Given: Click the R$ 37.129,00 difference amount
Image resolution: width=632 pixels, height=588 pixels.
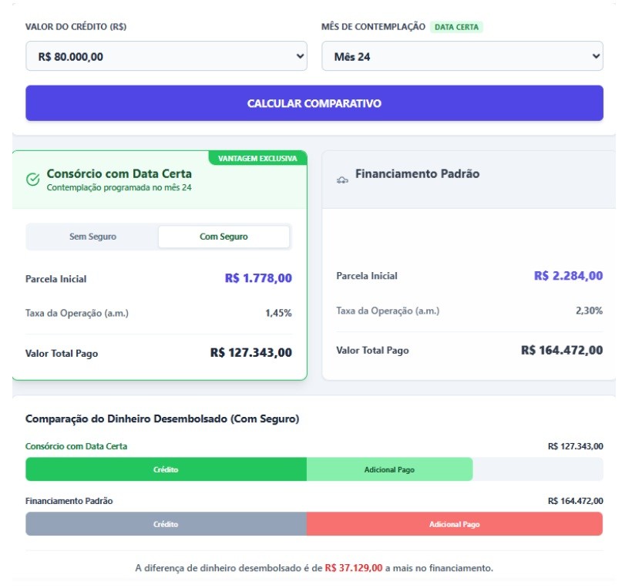Looking at the screenshot, I should click(x=354, y=568).
